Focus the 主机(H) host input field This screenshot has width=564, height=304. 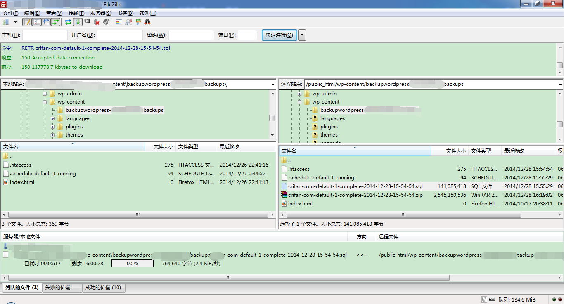[45, 35]
